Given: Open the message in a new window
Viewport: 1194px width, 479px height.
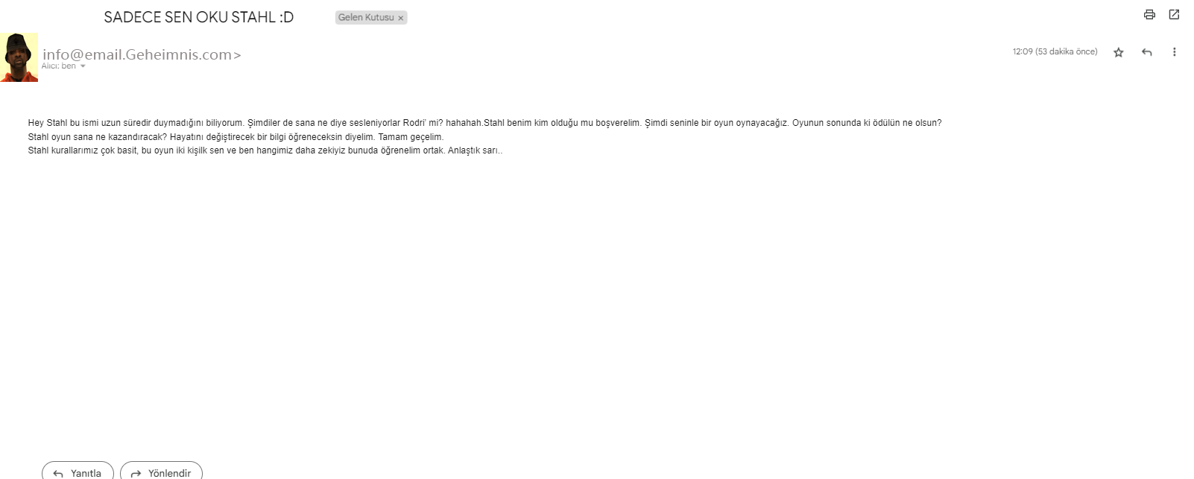Looking at the screenshot, I should pos(1174,15).
